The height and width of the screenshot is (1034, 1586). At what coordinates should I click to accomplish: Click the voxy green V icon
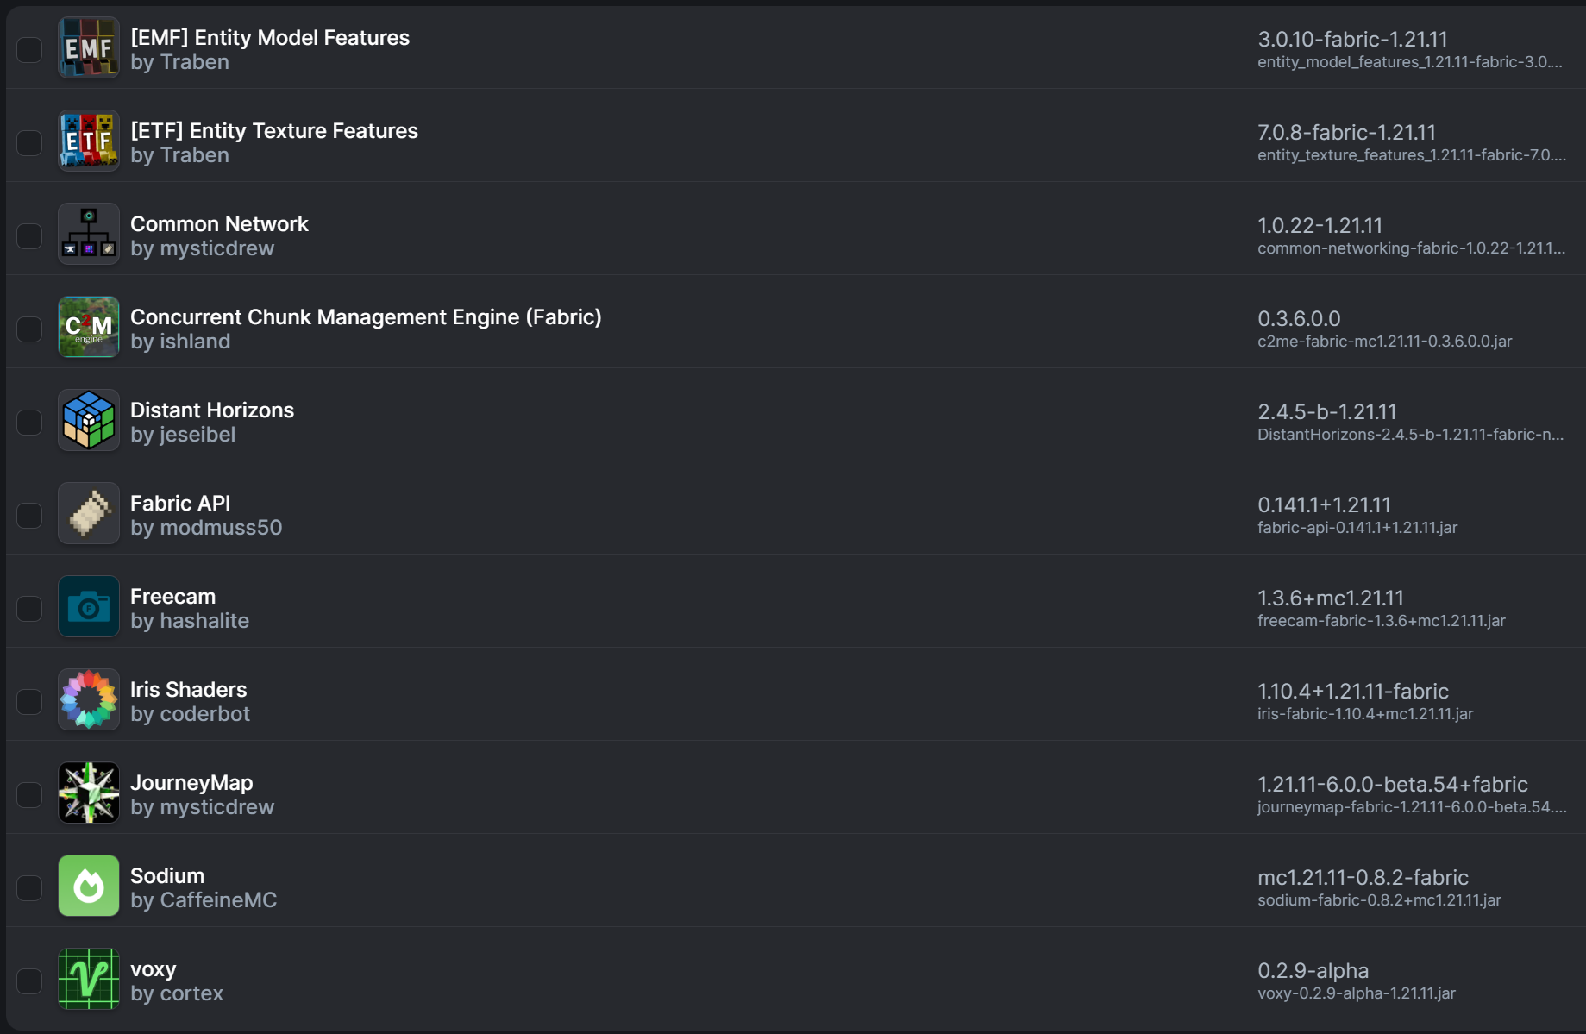click(x=88, y=980)
